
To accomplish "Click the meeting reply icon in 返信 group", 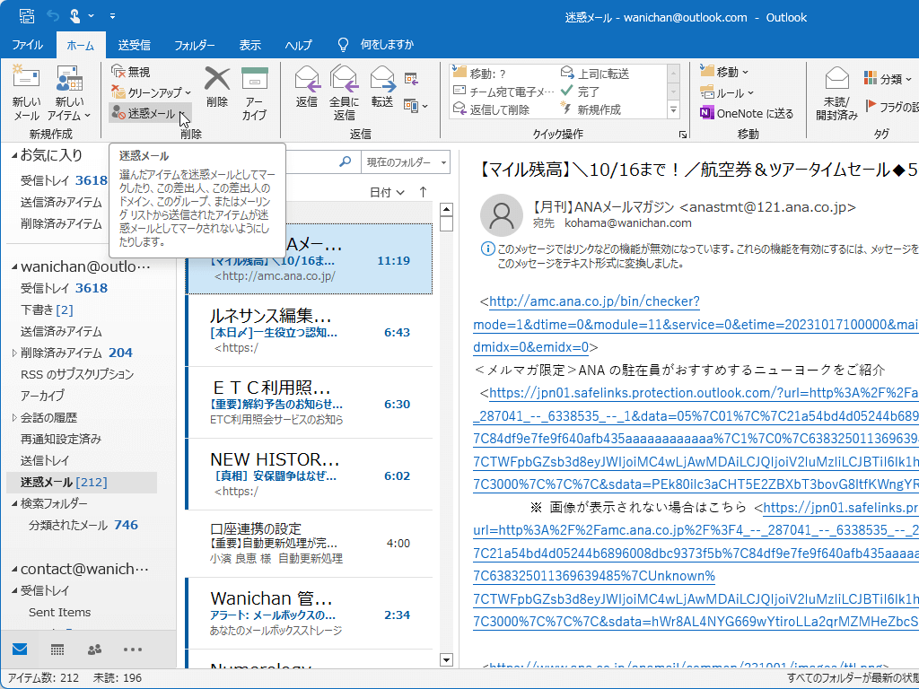I will click(411, 79).
